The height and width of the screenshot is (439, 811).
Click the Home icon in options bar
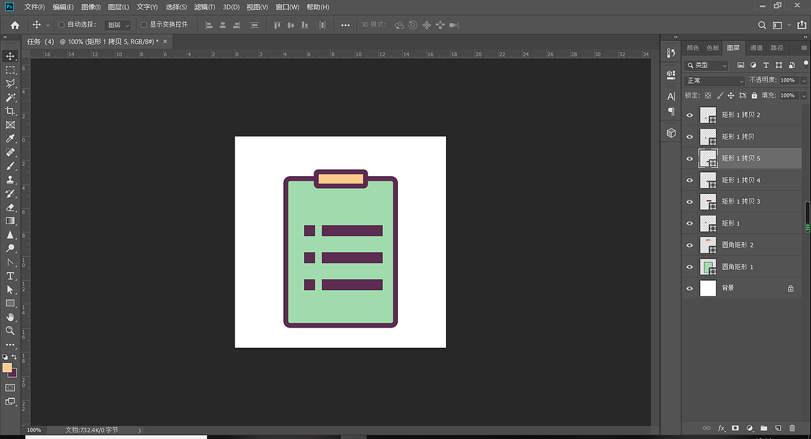click(x=15, y=25)
